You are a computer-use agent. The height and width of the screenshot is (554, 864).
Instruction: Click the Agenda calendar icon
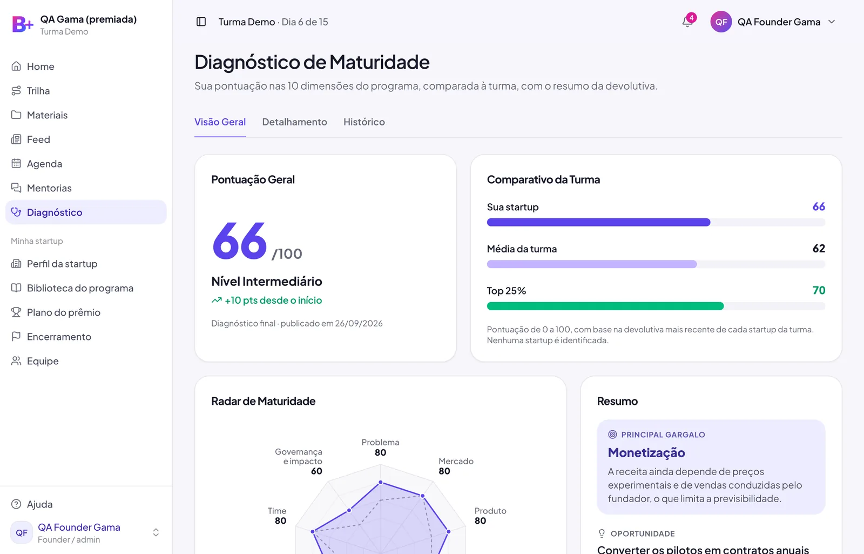16,164
